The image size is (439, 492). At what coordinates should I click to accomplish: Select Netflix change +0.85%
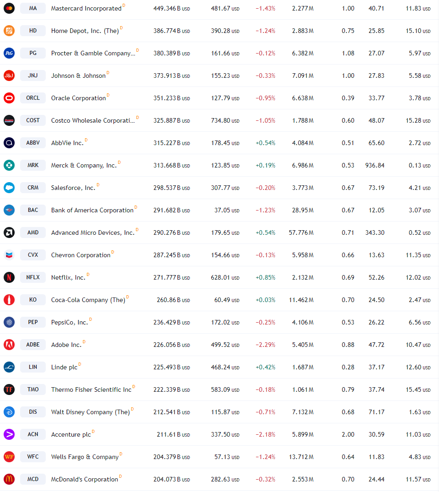[x=265, y=278]
